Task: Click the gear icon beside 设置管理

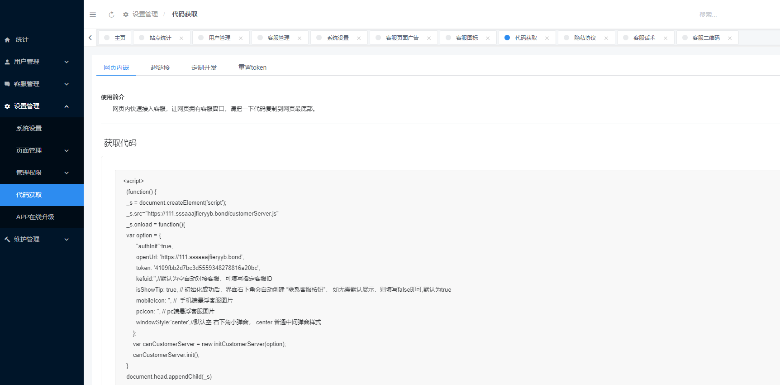Action: click(7, 106)
